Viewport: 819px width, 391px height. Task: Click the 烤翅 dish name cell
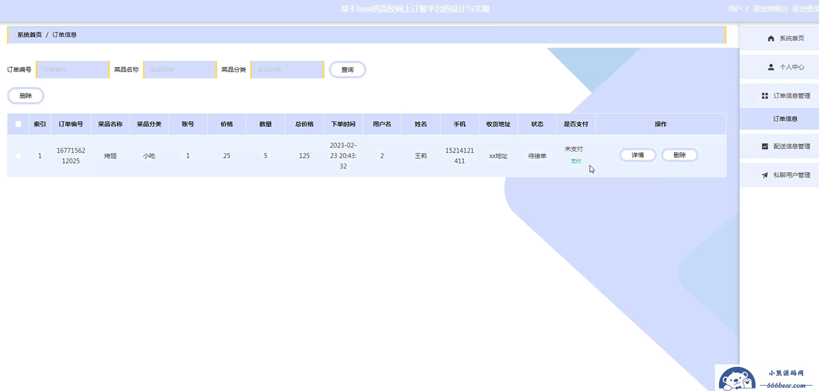coord(110,156)
